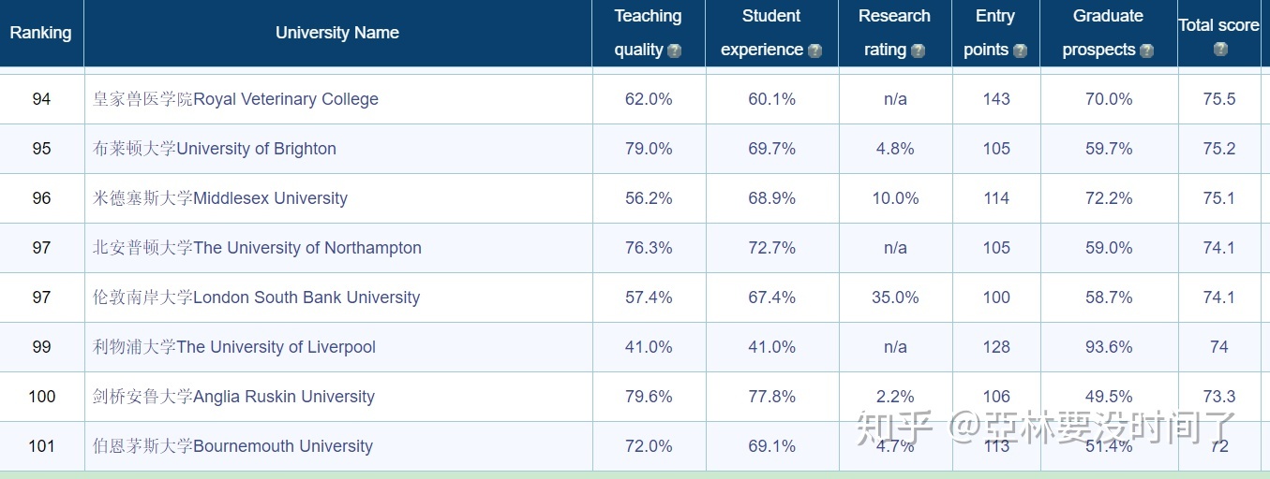Click the University Name column header
Viewport: 1270px width, 479px height.
(337, 33)
